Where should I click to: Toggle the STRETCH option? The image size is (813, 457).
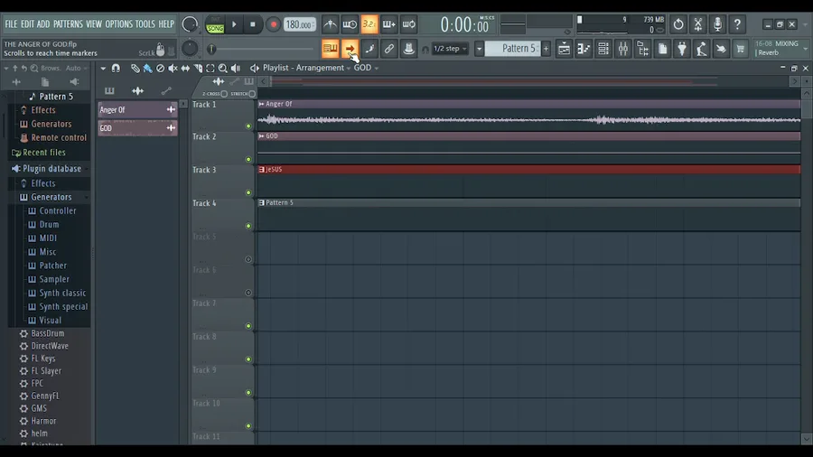(x=252, y=94)
